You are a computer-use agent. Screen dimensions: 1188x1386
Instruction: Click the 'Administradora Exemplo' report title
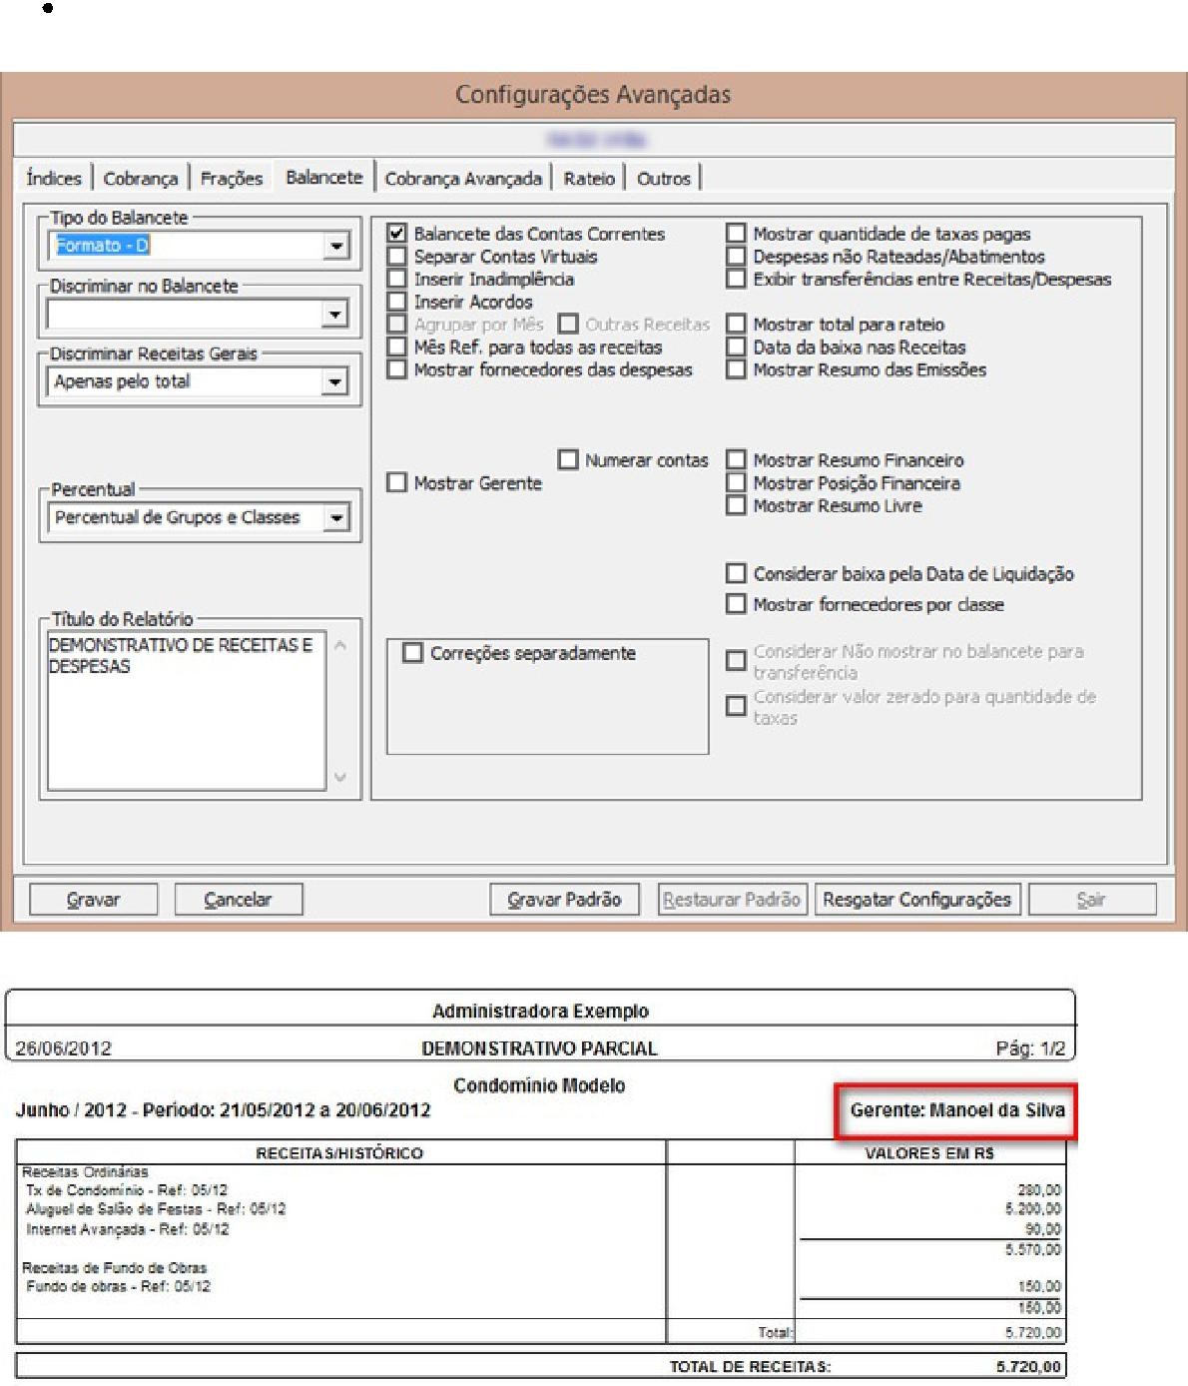[x=540, y=1012]
